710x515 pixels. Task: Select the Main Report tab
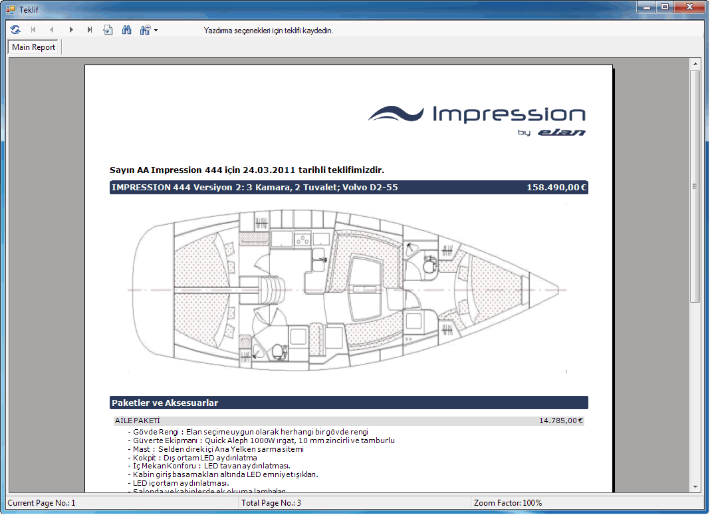[33, 47]
